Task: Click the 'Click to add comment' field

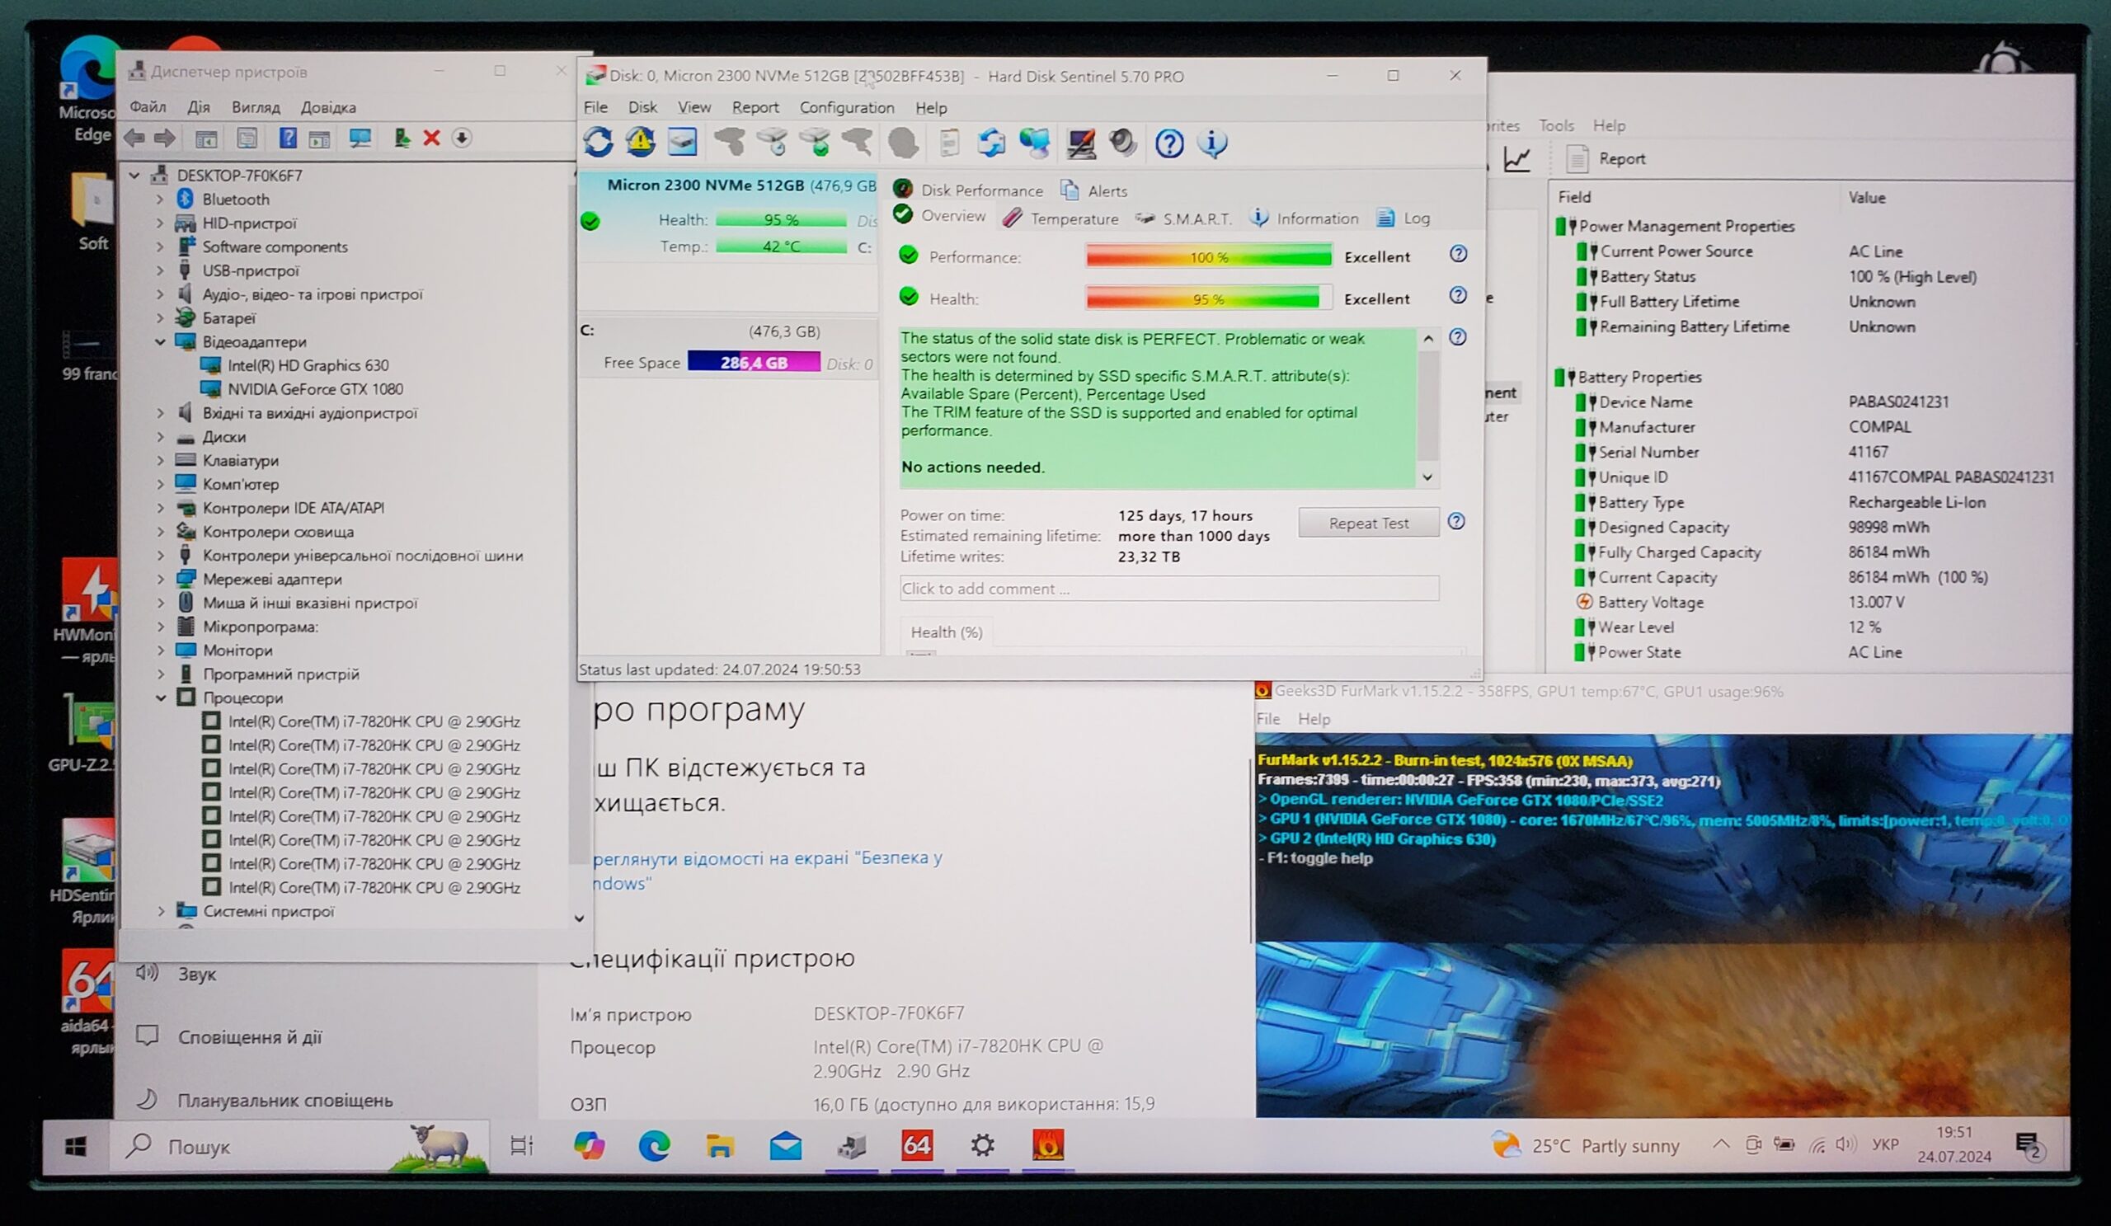Action: [x=1168, y=589]
